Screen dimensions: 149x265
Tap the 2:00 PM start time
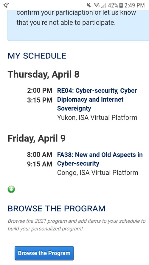[x=40, y=90]
